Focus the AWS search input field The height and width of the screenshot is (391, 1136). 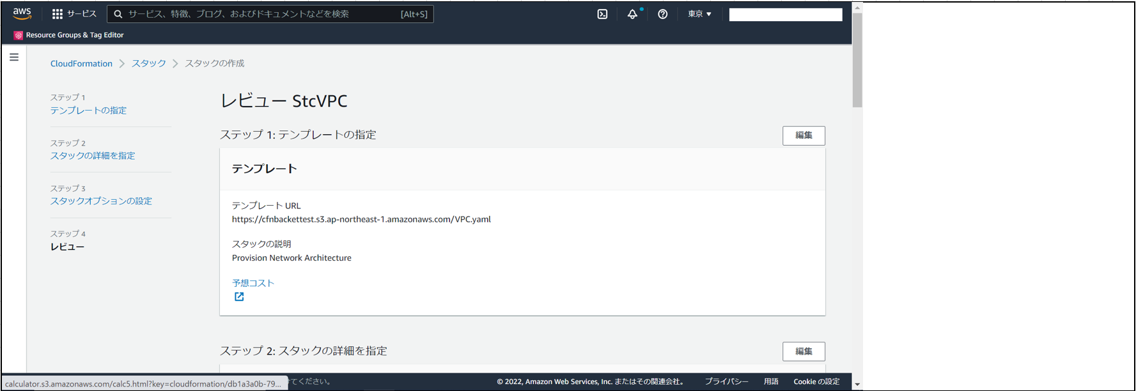pos(270,14)
